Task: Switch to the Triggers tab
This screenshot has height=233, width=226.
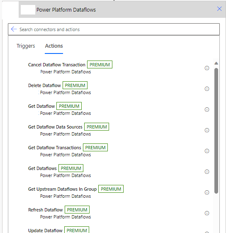Action: tap(26, 46)
